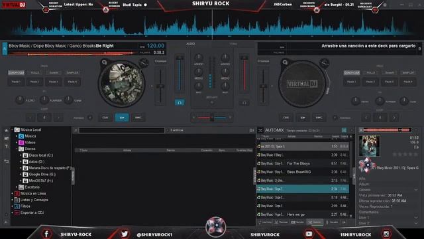Click the crossfader handle
The height and width of the screenshot is (239, 424).
click(212, 118)
